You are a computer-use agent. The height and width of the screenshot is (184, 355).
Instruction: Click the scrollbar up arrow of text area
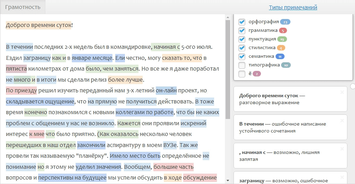(228, 17)
